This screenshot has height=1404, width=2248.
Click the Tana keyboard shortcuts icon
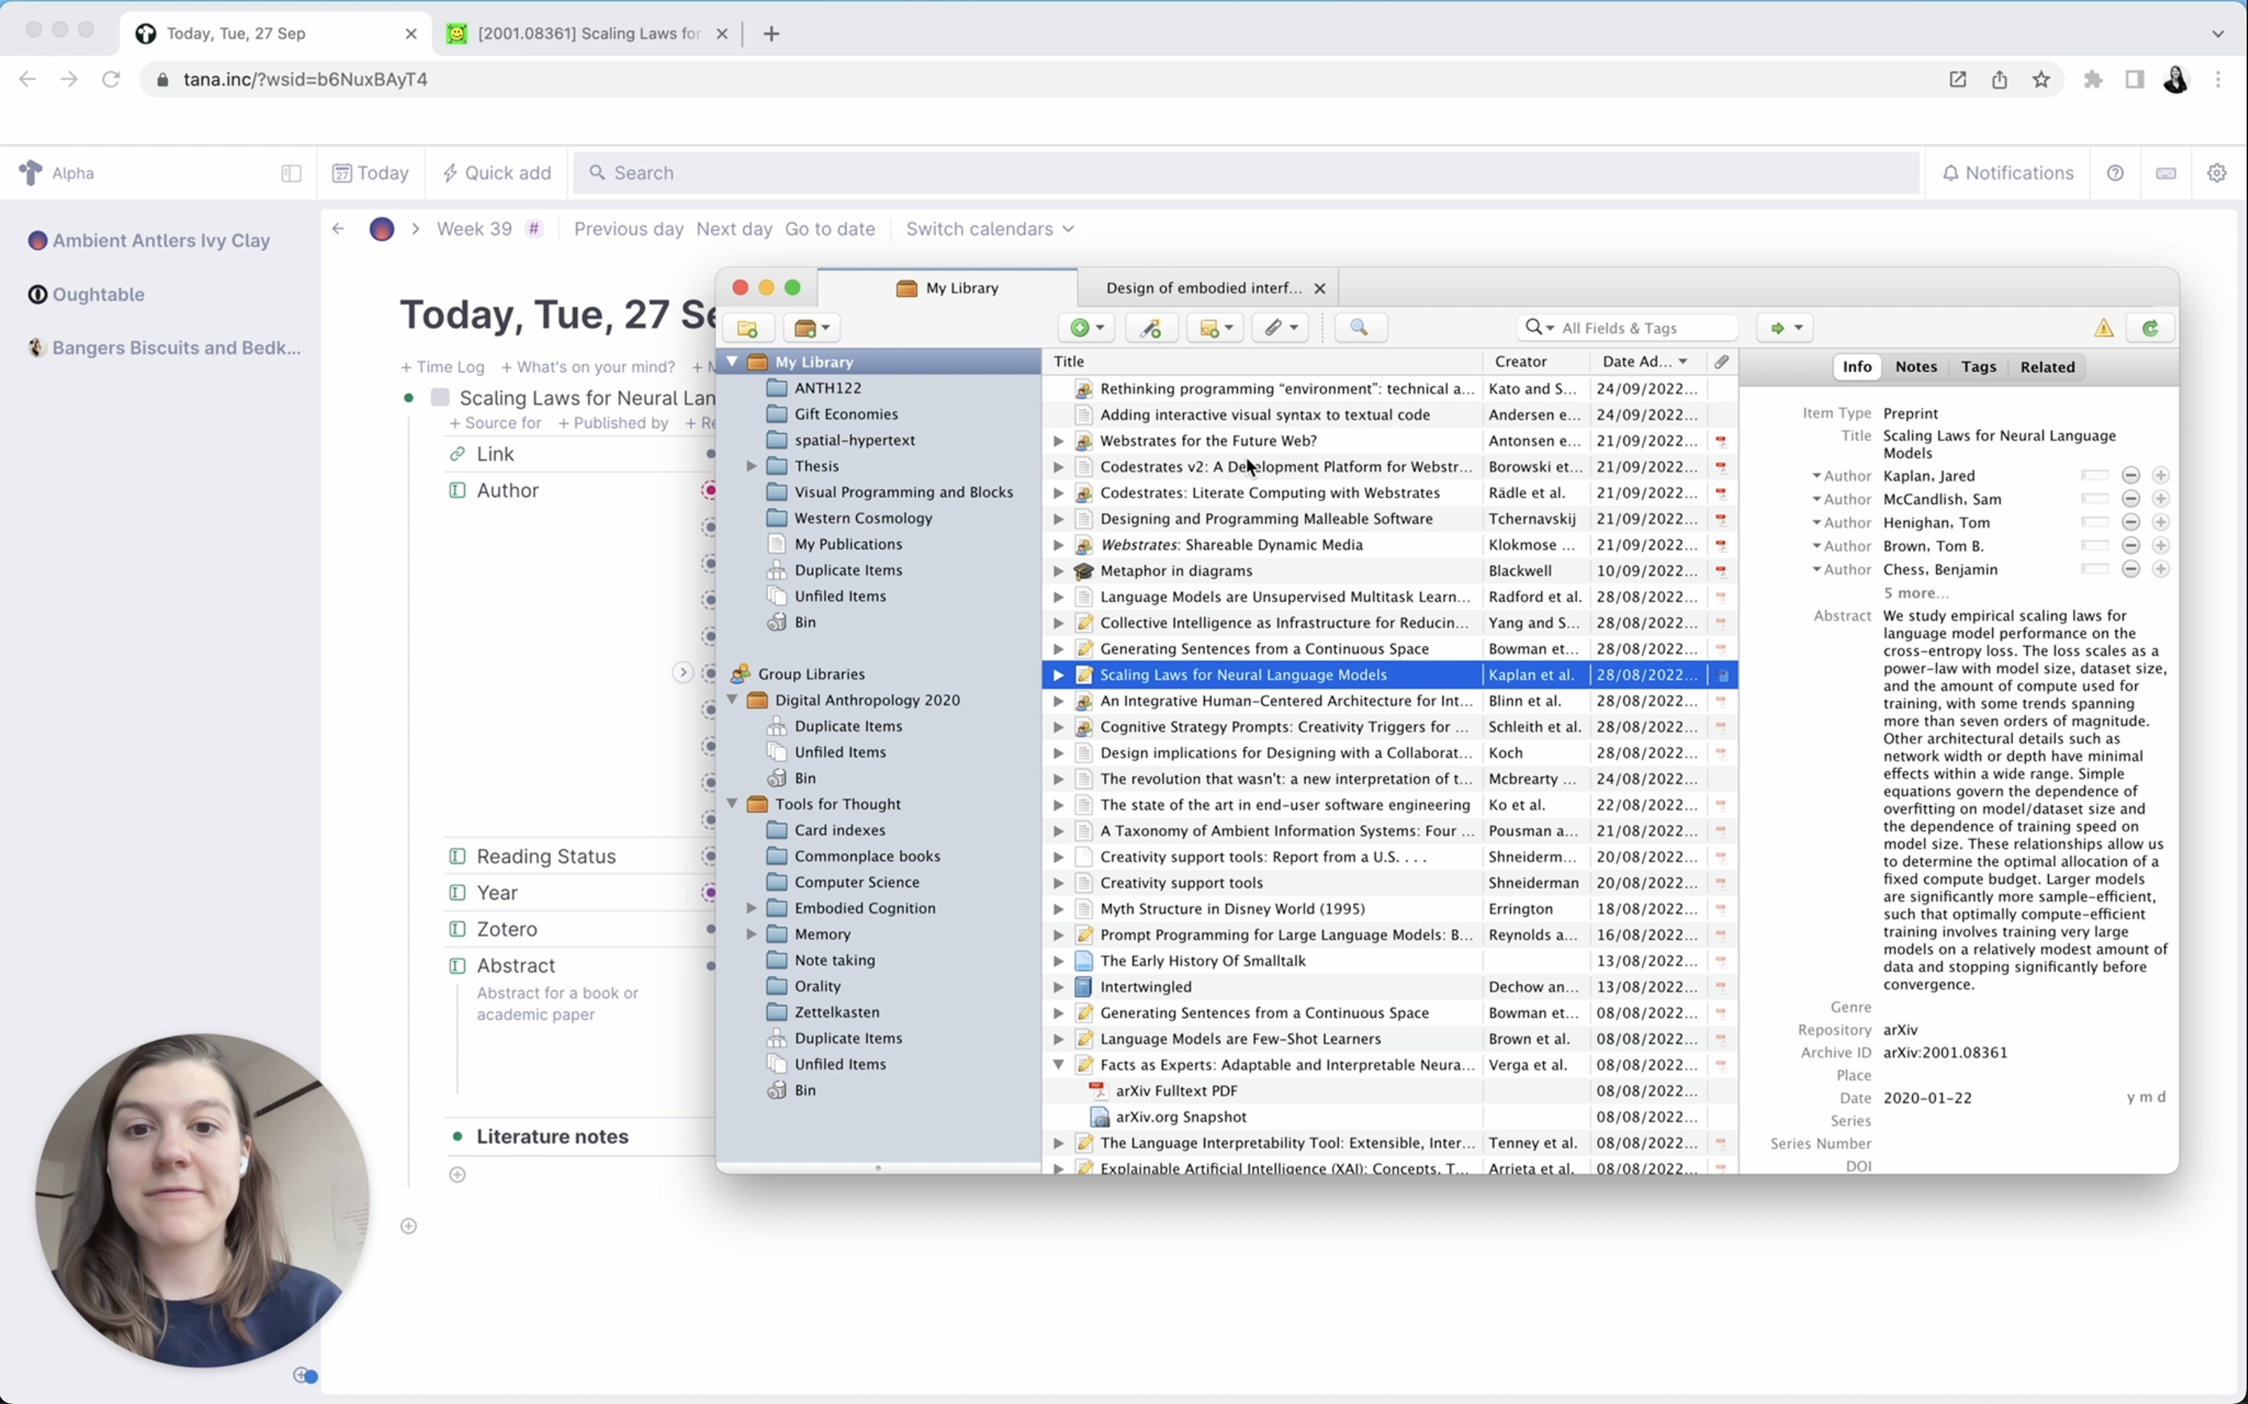pyautogui.click(x=2165, y=173)
